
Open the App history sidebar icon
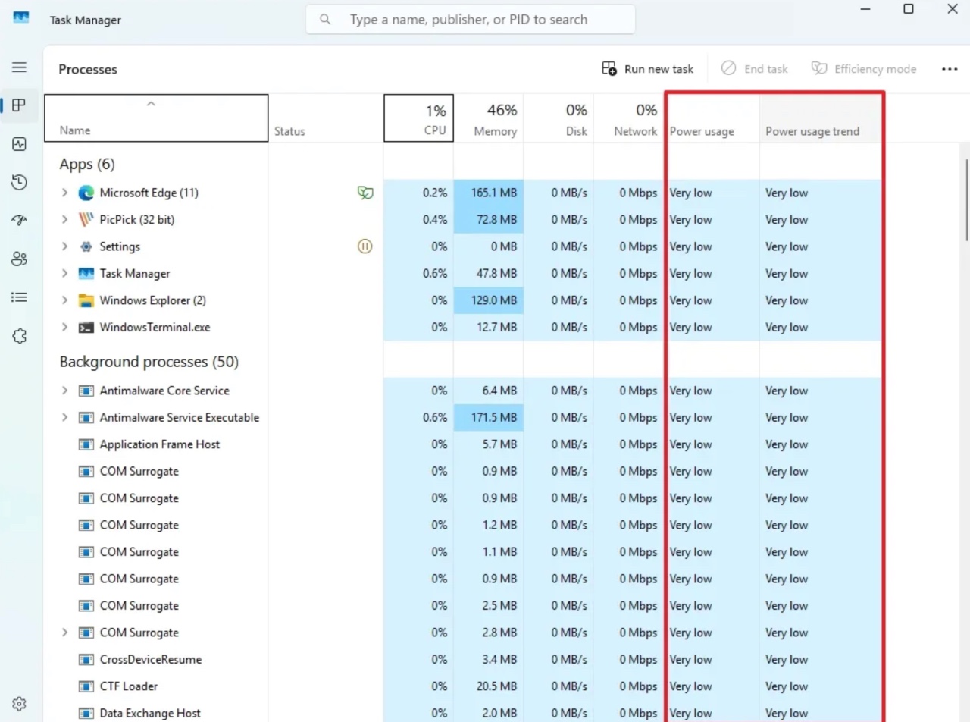point(20,182)
